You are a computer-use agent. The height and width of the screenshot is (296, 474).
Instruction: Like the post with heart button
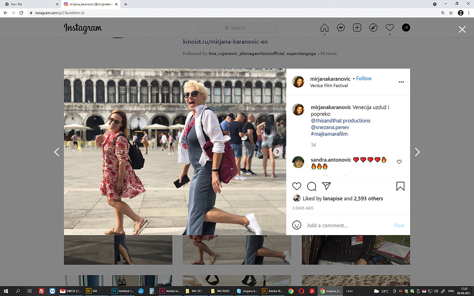(x=297, y=186)
